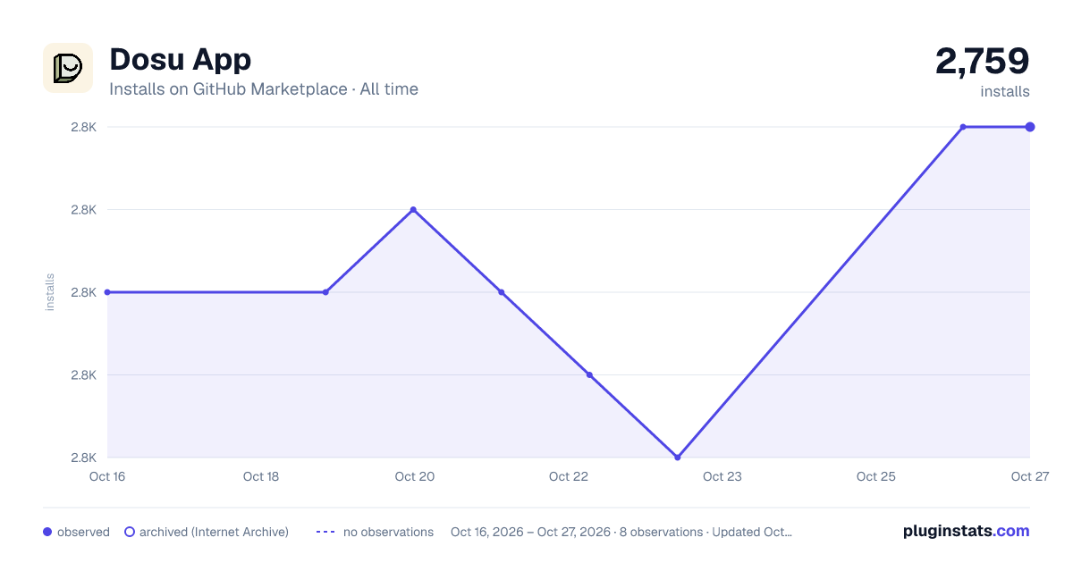
Task: Click the vertical 'installs' y-axis title
Action: [50, 292]
